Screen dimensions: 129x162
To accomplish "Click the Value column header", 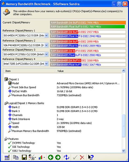I will point(88,71).
